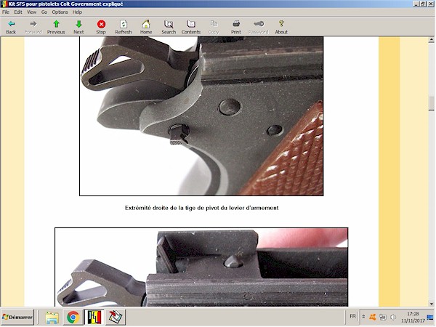Click the vertical scrollbar thumb

tap(431, 103)
